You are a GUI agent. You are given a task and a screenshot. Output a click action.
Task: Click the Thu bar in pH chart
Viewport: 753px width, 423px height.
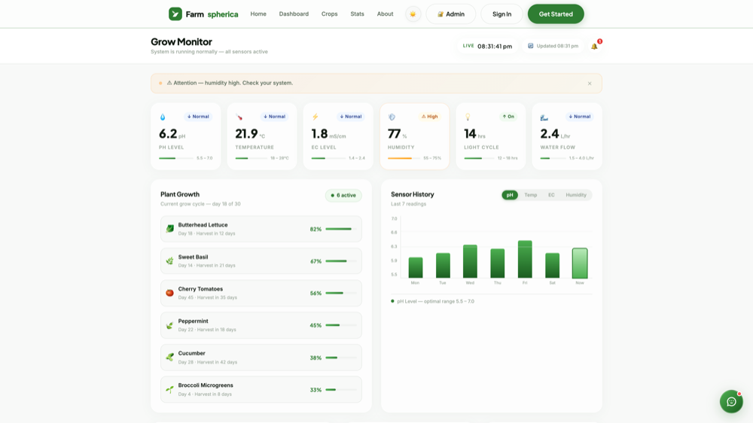pyautogui.click(x=498, y=263)
